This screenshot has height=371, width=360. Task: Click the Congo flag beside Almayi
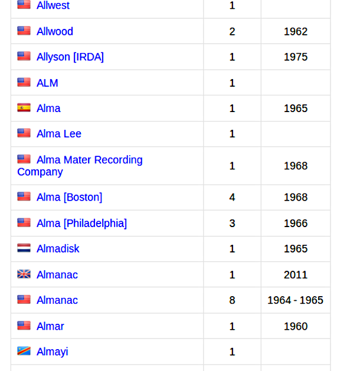24,351
